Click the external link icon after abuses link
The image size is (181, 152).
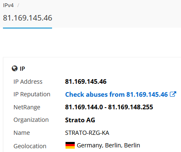point(173,94)
